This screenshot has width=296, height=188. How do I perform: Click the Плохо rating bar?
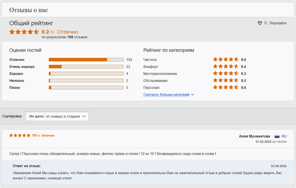coord(86,88)
